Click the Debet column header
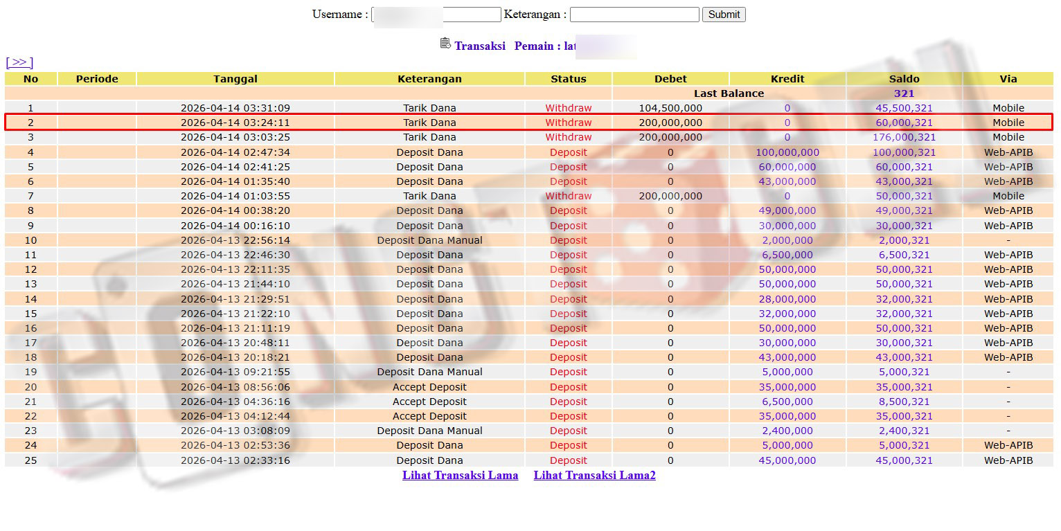This screenshot has height=531, width=1061. [670, 79]
